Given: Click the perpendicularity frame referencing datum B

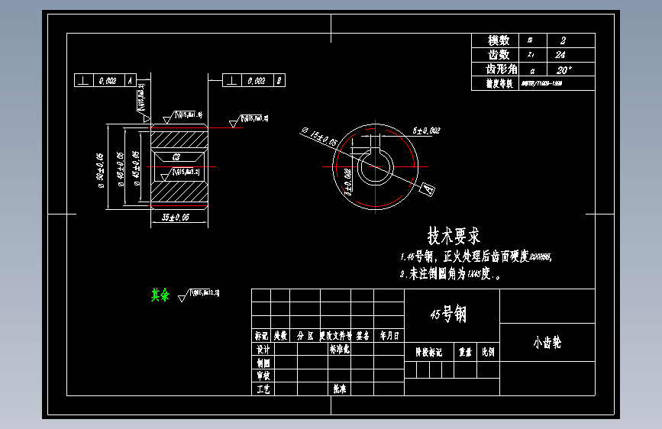Looking at the screenshot, I should (x=253, y=80).
